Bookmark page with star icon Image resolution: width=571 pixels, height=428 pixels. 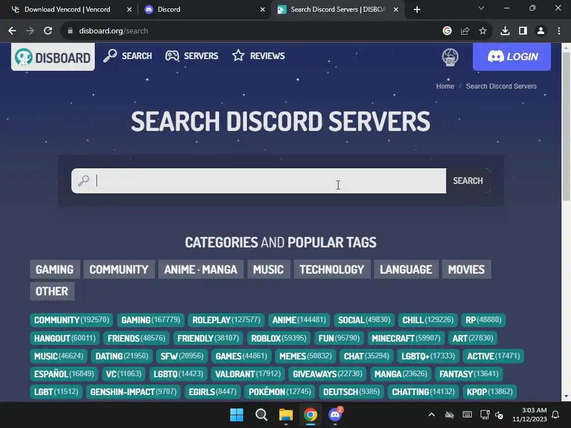point(483,31)
